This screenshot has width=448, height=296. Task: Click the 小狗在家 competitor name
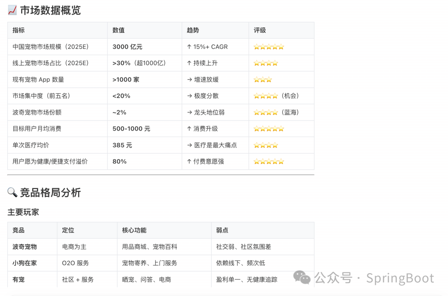(24, 263)
